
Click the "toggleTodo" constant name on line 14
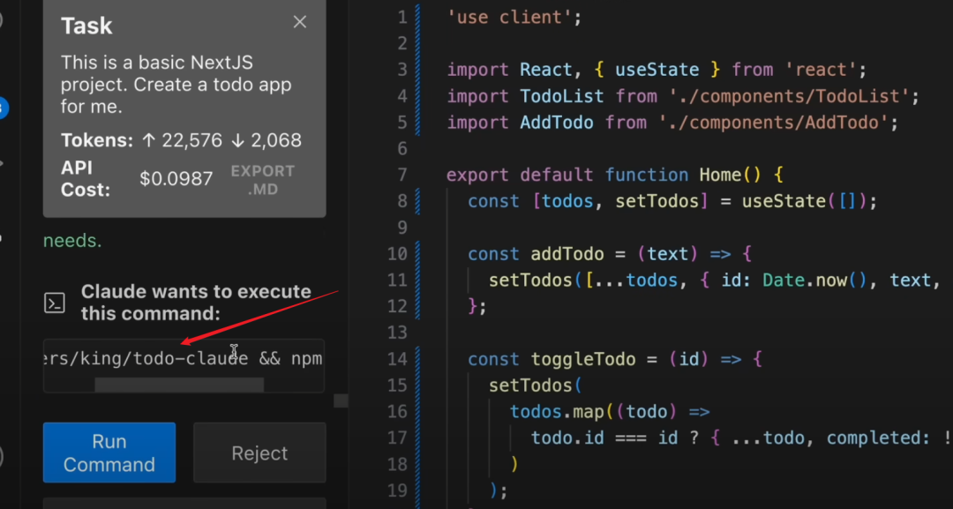coord(583,359)
